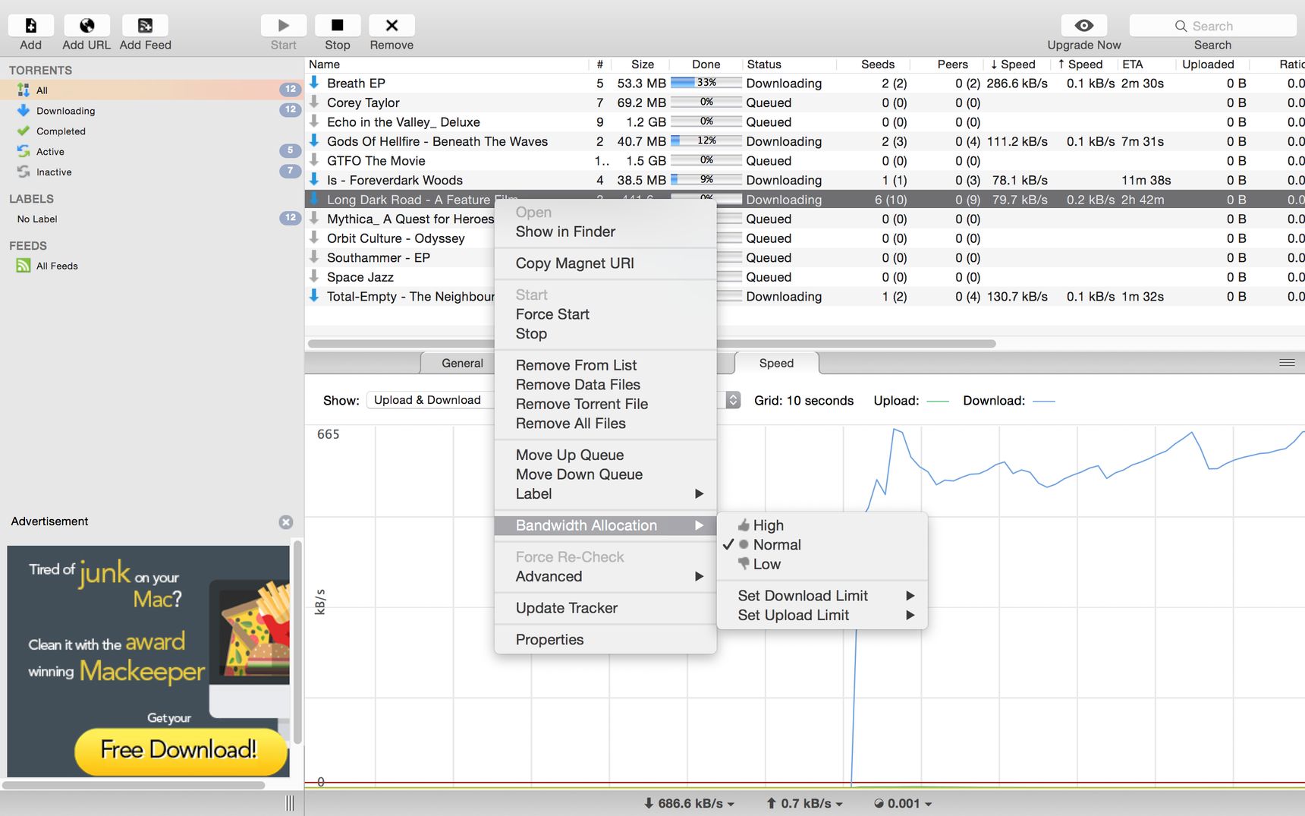The image size is (1305, 816).
Task: Choose Show in Finder from context menu
Action: [605, 232]
